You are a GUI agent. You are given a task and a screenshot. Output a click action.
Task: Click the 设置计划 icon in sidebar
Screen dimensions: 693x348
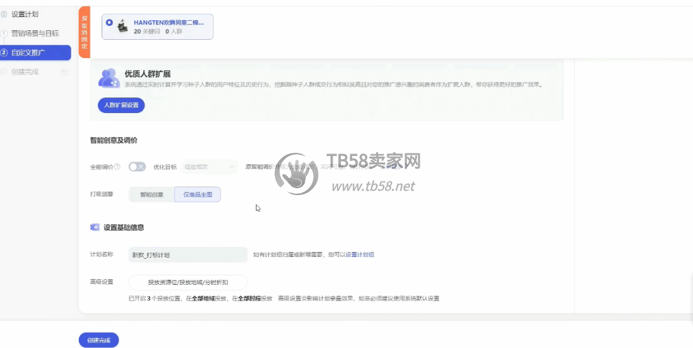(x=4, y=14)
